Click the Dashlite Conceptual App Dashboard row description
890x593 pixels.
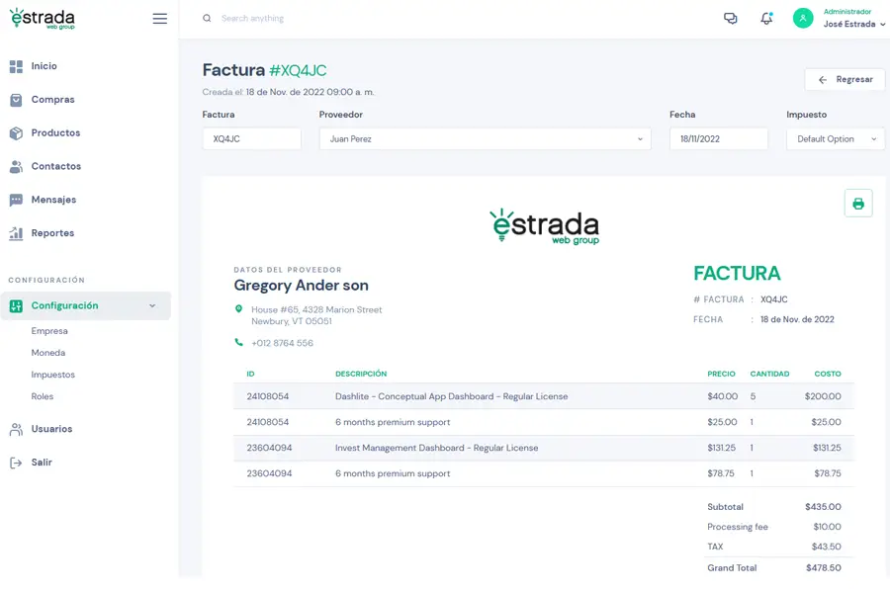point(451,396)
